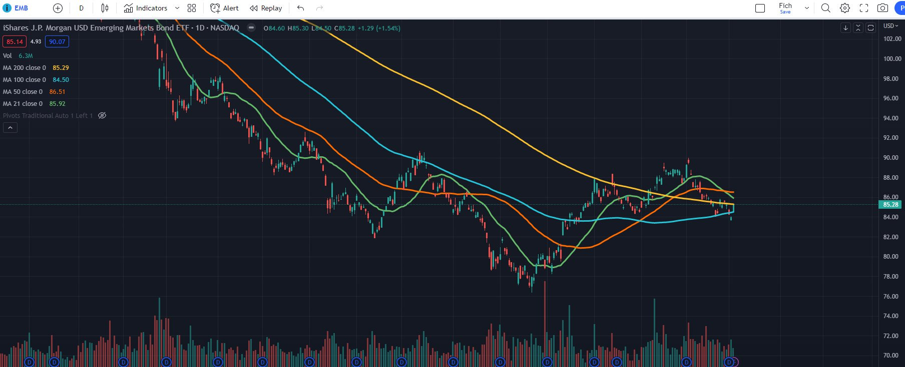The image size is (905, 367).
Task: Click the compare or add symbol plus icon
Action: click(x=58, y=8)
